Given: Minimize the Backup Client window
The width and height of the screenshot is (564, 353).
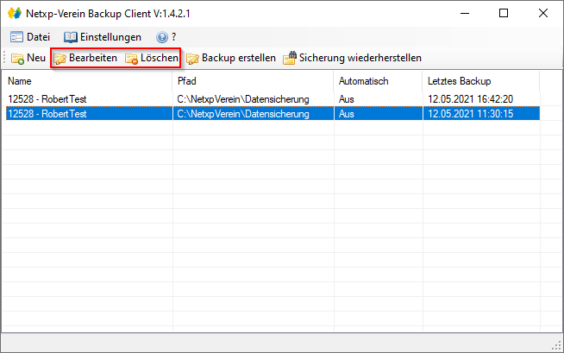Looking at the screenshot, I should (465, 13).
